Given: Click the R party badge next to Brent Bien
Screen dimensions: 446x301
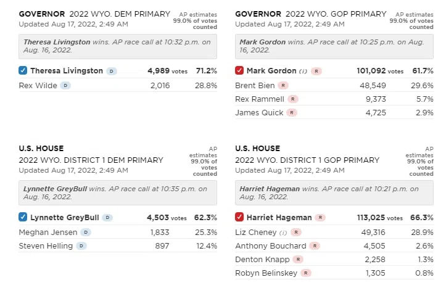Looking at the screenshot, I should [283, 85].
